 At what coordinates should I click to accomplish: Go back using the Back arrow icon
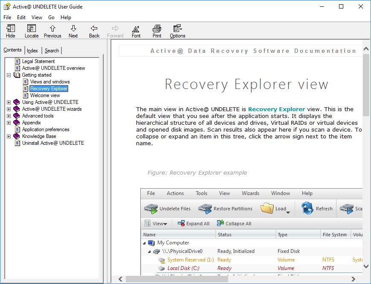click(93, 30)
